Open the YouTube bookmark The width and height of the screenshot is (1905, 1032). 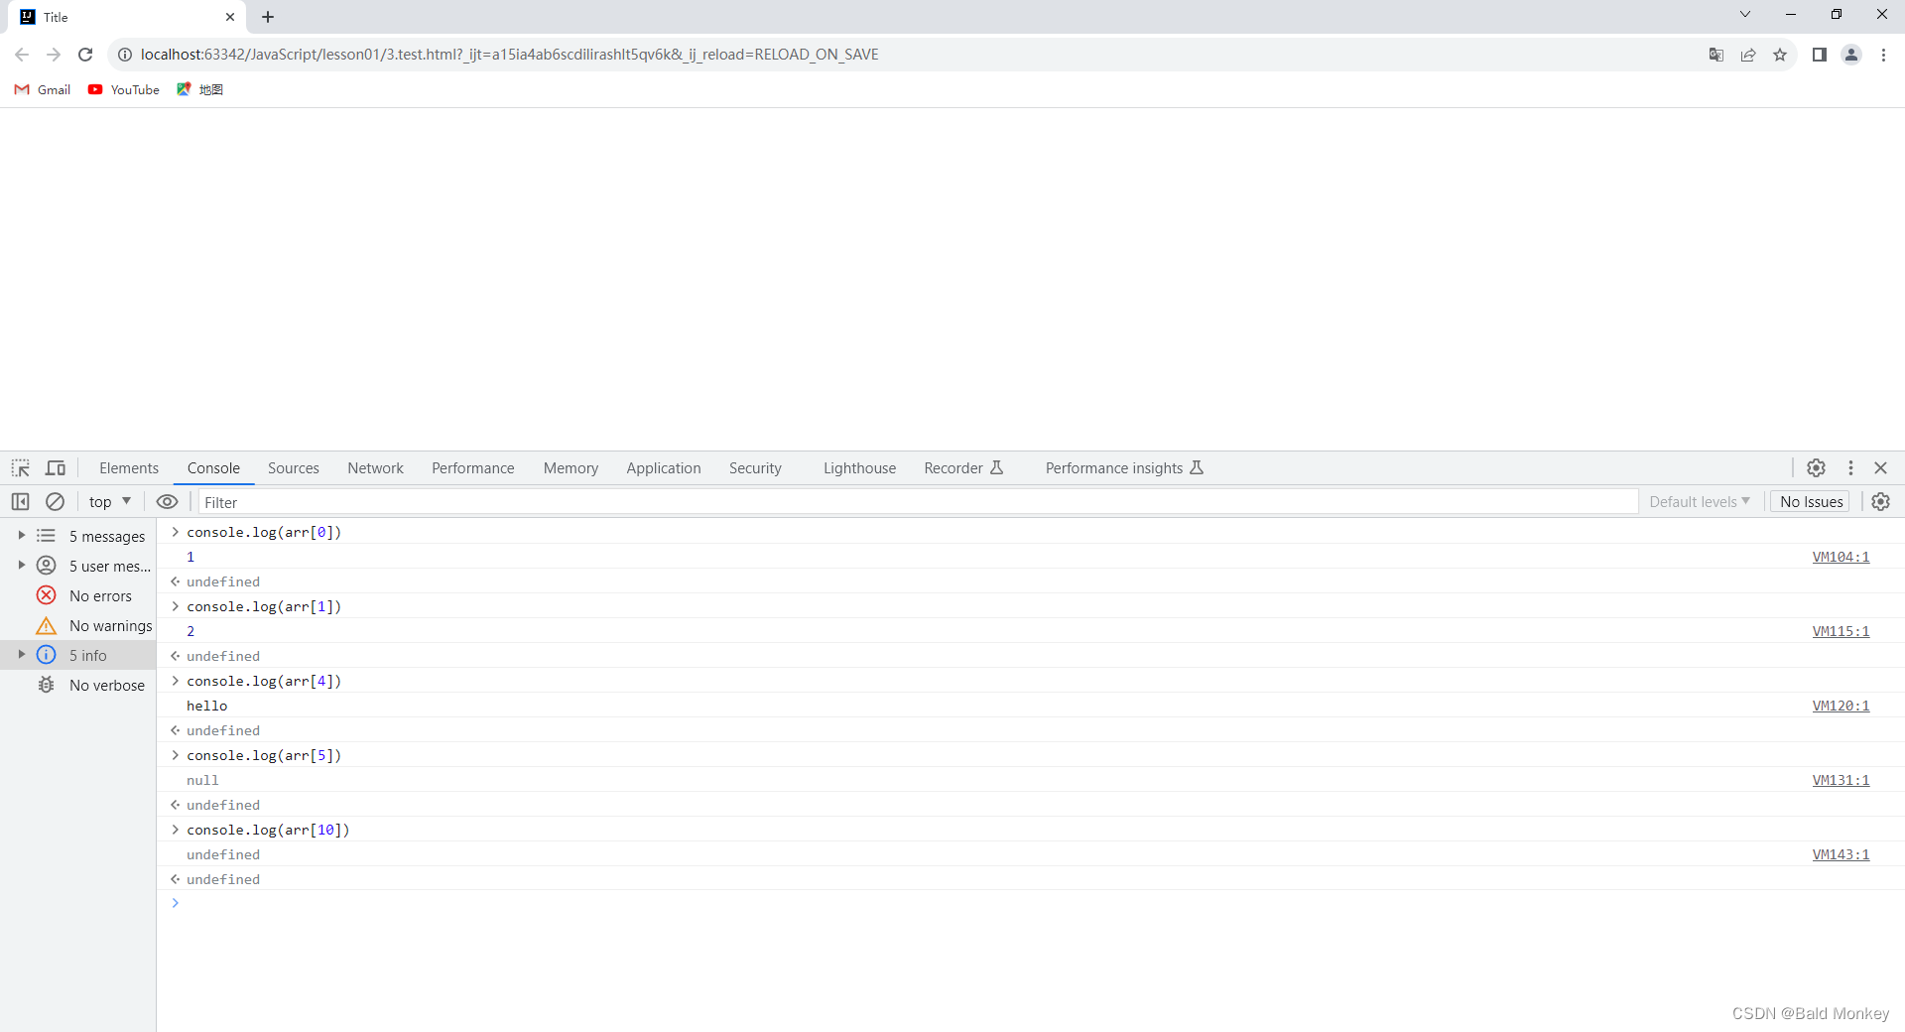(x=124, y=89)
